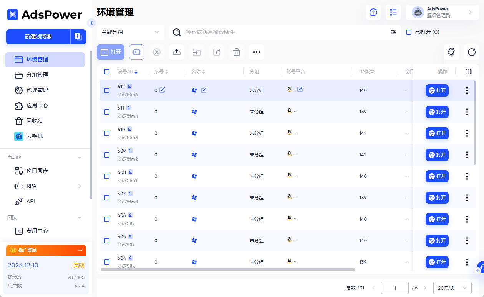
Task: Toggle the select-all checkbox in table header
Action: (x=107, y=72)
